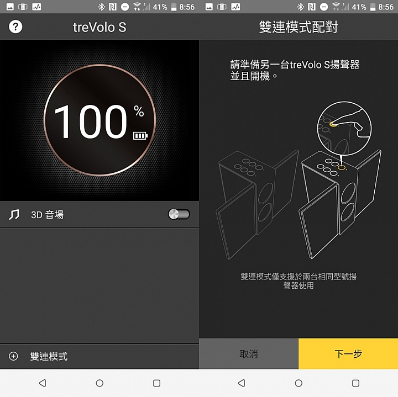Open 雙連模式 pairing option
The height and width of the screenshot is (397, 398).
click(99, 356)
